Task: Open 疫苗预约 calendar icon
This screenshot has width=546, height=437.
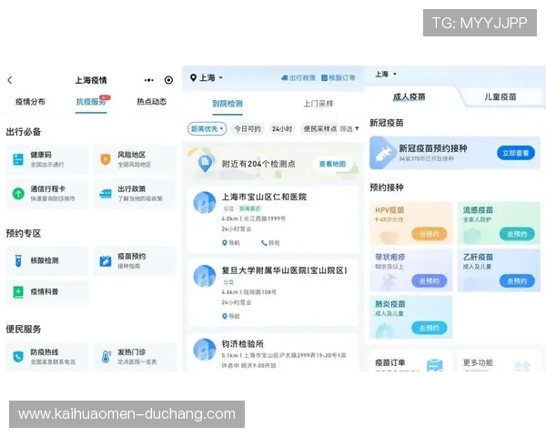Action: (x=106, y=260)
